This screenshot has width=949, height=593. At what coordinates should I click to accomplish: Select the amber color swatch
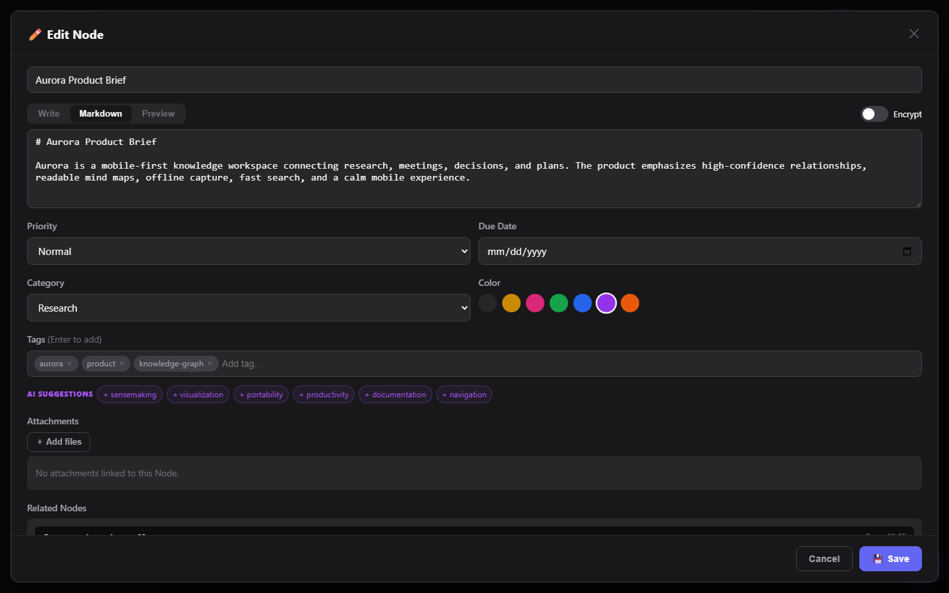[511, 303]
